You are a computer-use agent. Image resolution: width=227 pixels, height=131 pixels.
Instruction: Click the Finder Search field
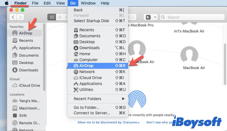click(192, 17)
